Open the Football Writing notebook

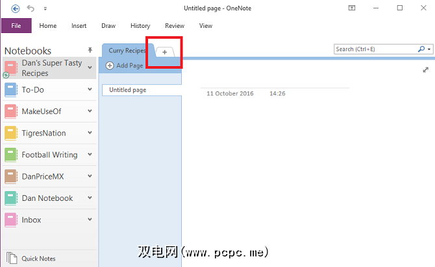point(49,155)
